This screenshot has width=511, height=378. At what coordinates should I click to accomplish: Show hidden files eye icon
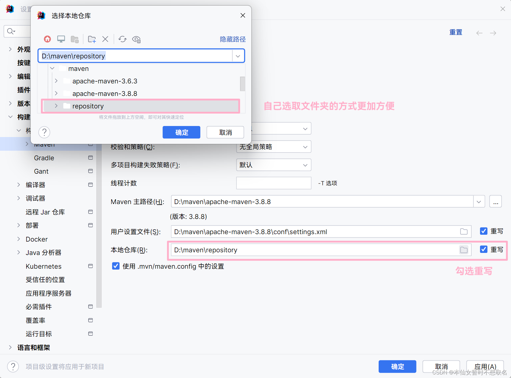(x=137, y=39)
